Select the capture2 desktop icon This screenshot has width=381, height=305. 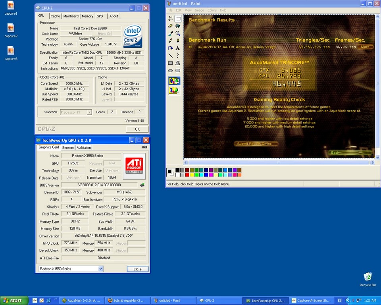11,31
